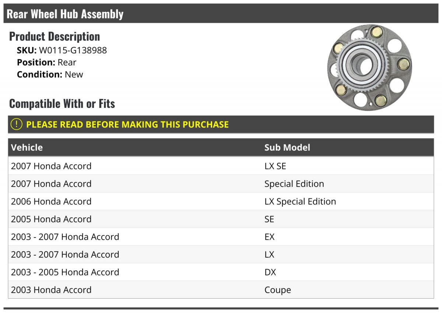Viewport: 442px width, 313px height.
Task: Click the Rear Wheel Hub Assembly title bar
Action: 221,14
